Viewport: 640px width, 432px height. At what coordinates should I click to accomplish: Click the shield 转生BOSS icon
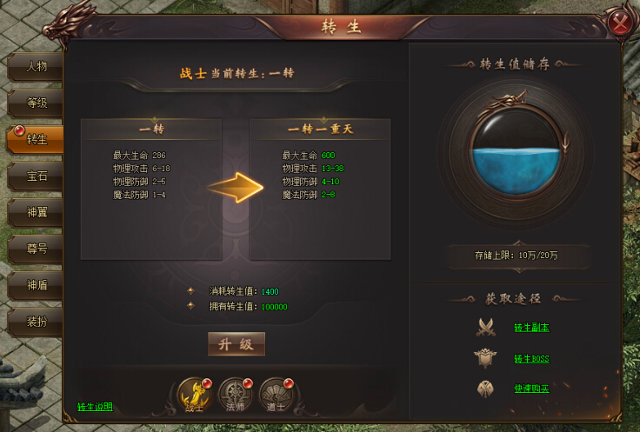485,359
